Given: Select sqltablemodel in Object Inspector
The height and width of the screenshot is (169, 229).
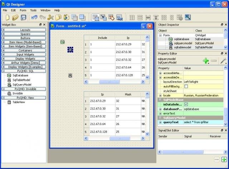Looking at the screenshot, I should [182, 47].
